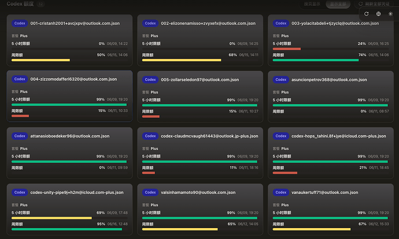Select the 显示全部 show-all option
This screenshot has height=239, width=399.
[338, 4]
